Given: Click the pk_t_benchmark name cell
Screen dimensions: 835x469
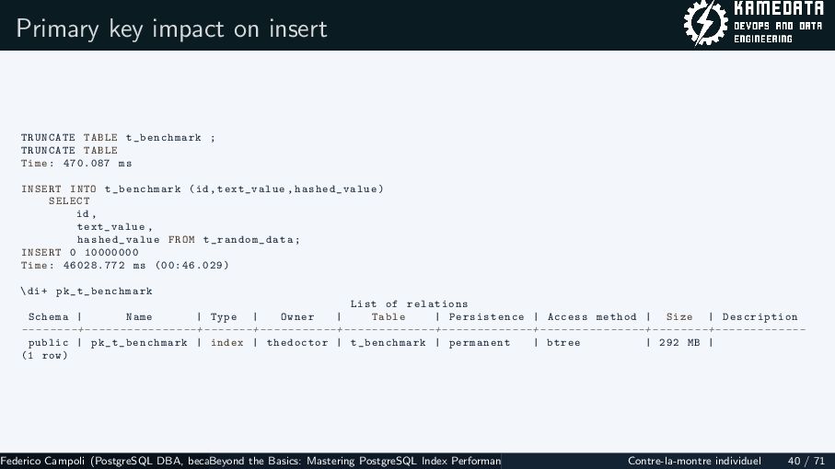Looking at the screenshot, I should [139, 343].
